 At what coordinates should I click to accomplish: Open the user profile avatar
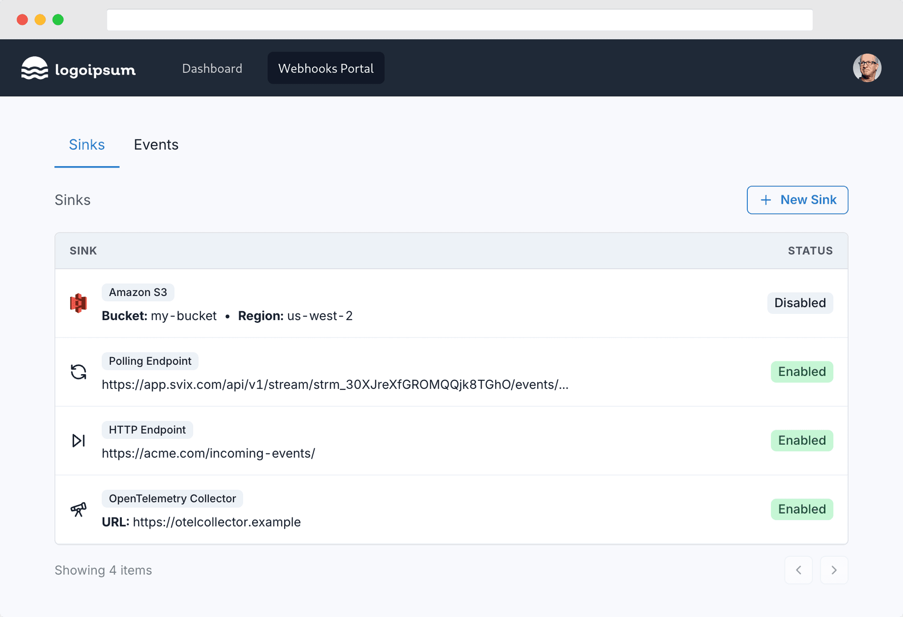(x=867, y=68)
